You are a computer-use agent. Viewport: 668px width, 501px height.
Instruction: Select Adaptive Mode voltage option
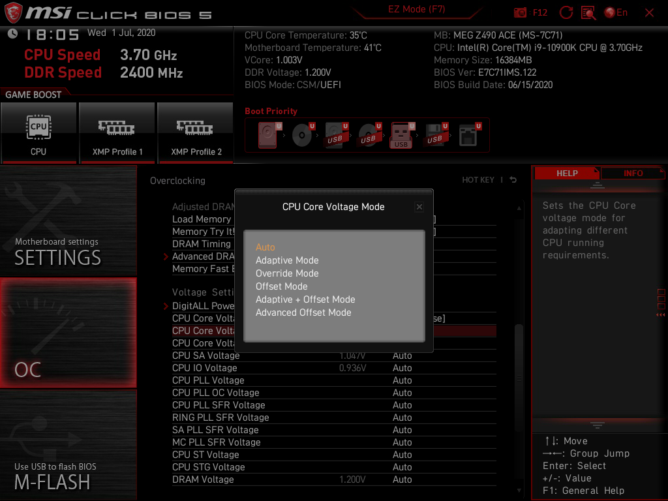click(x=287, y=260)
